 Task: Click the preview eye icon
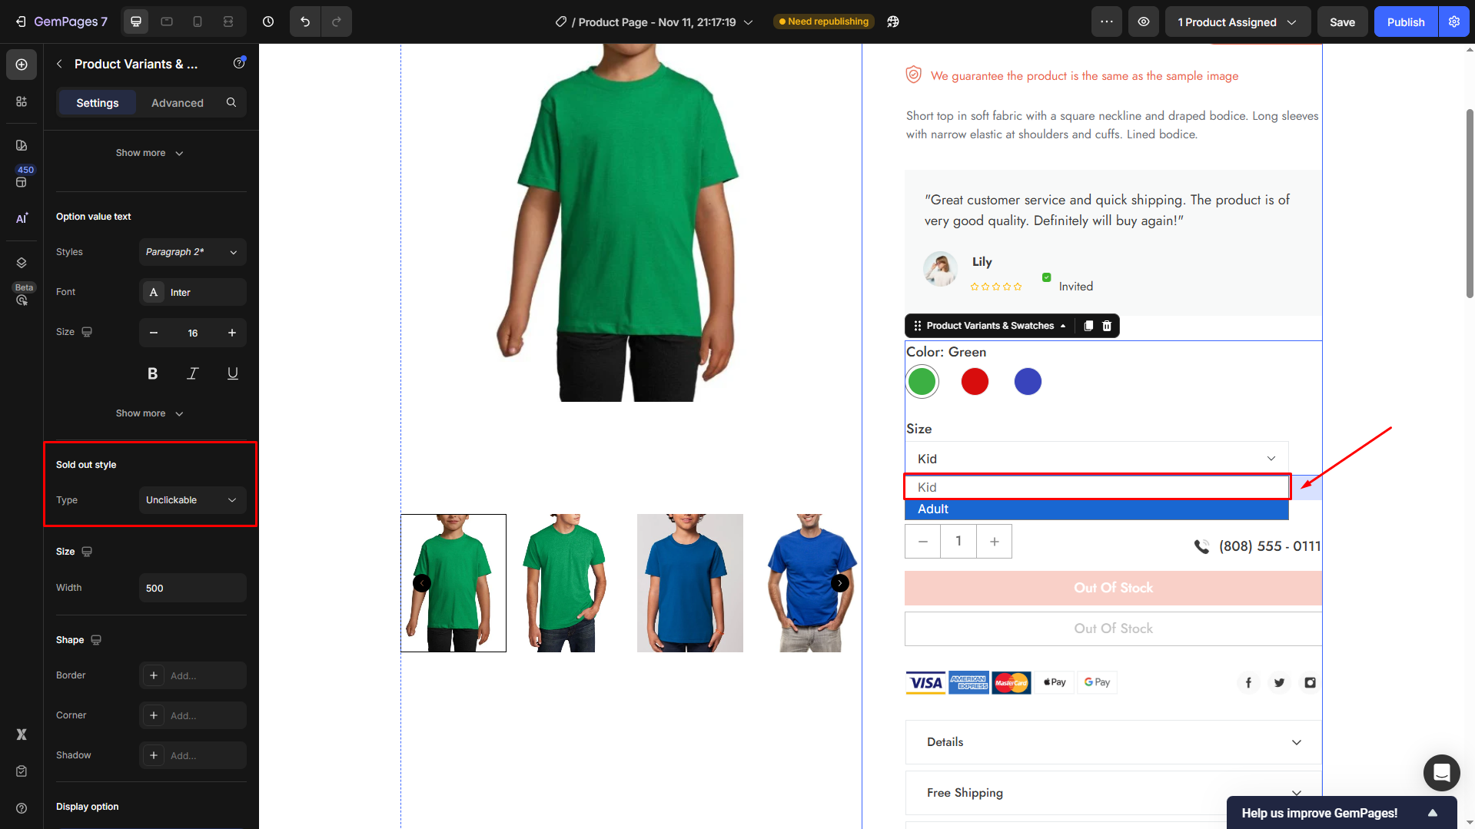coord(1144,22)
